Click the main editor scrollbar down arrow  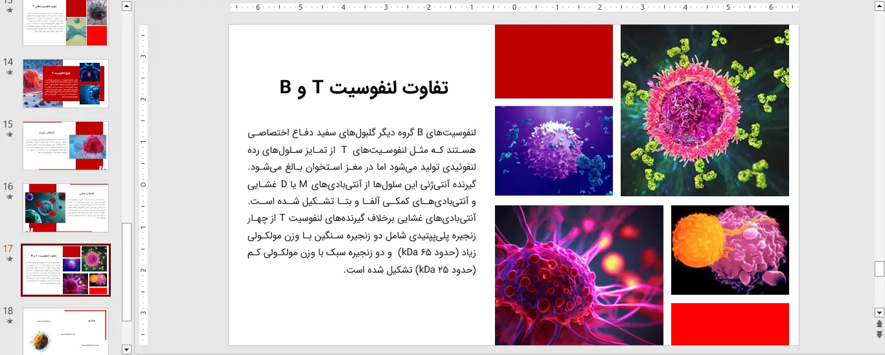coord(879,312)
